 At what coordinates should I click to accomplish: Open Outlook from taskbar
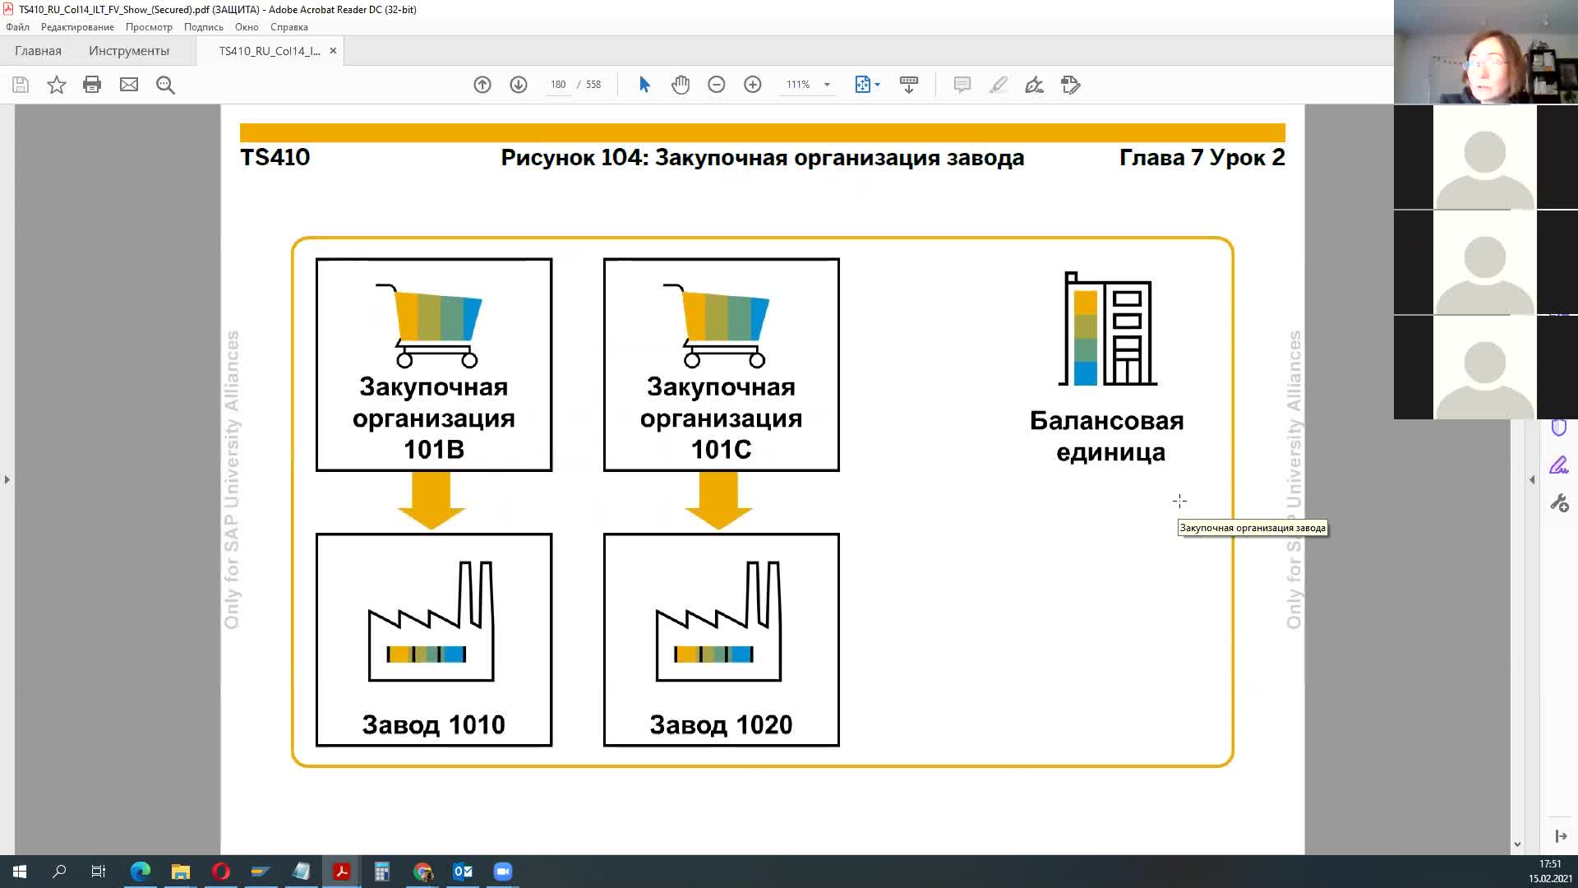[x=463, y=872]
